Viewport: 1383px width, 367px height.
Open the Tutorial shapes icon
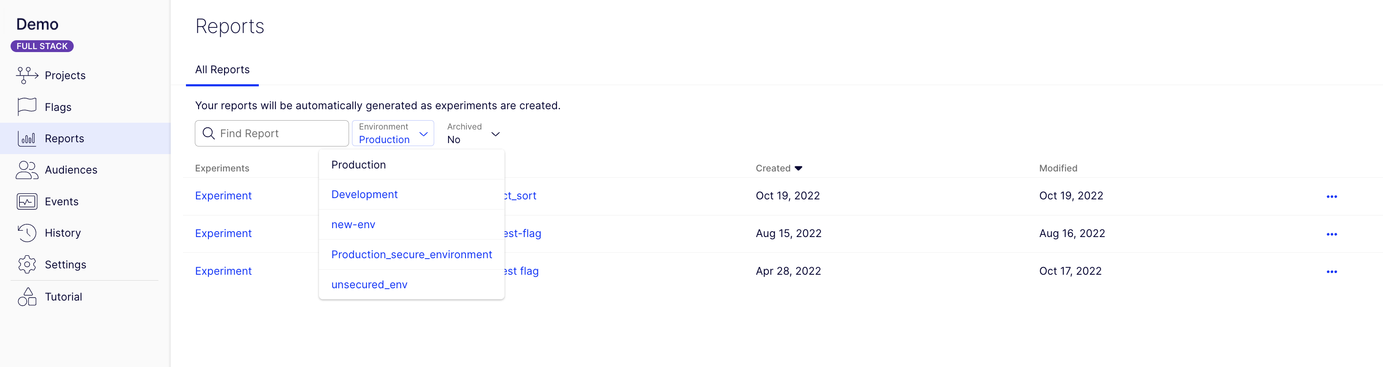[x=27, y=297]
